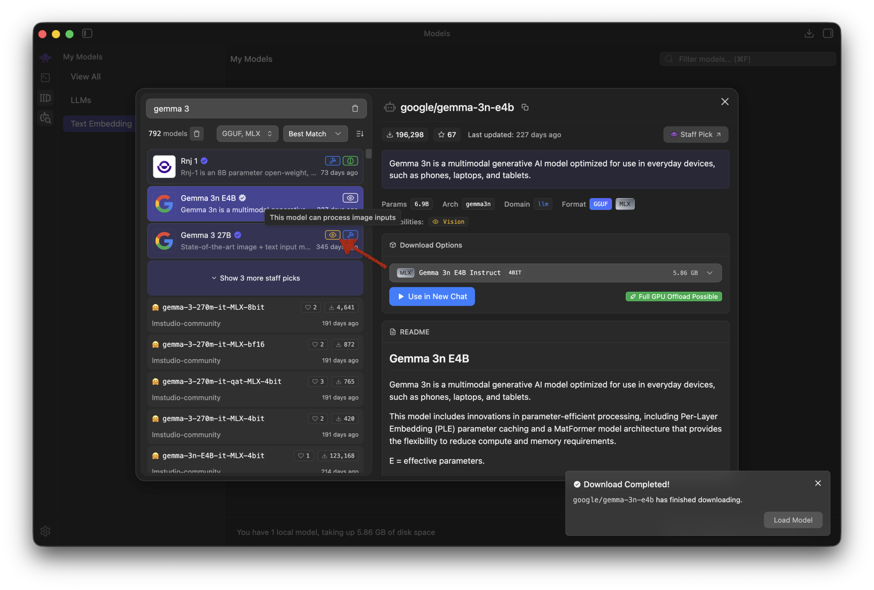Toggle the left sidebar panel icon
Viewport: 874px width, 590px height.
(x=87, y=33)
